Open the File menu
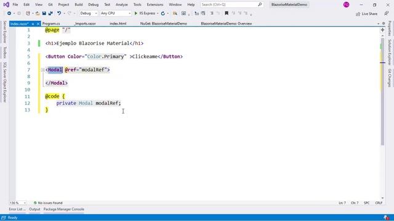This screenshot has height=221, width=394. click(x=15, y=4)
